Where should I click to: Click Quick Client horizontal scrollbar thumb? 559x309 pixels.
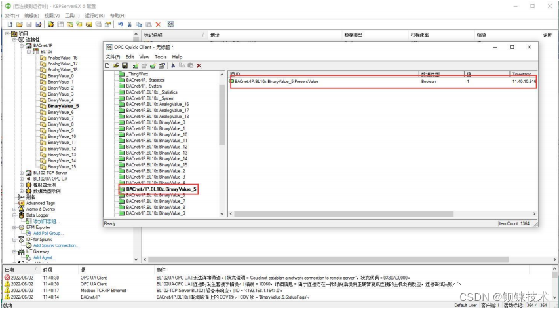(343, 214)
